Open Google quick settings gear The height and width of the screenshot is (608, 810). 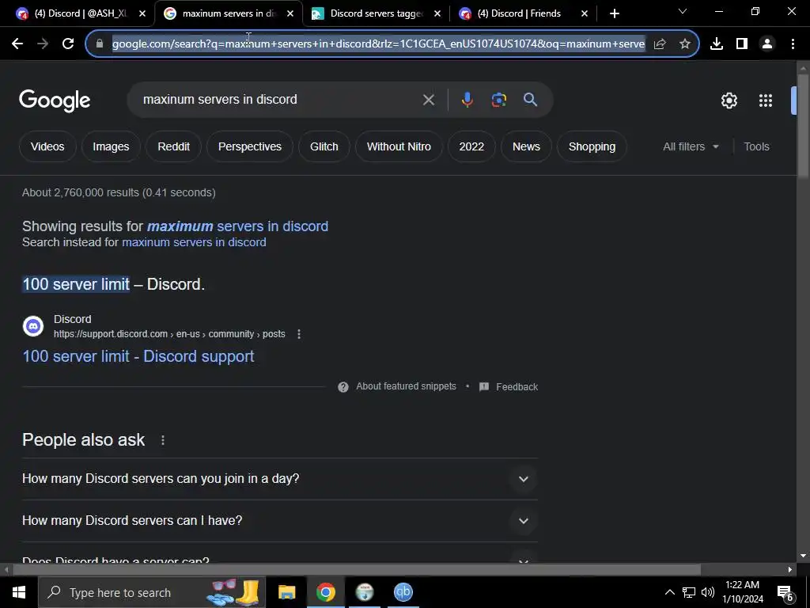tap(729, 101)
